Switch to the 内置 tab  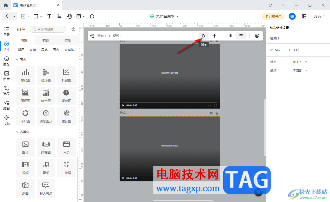tap(24, 40)
